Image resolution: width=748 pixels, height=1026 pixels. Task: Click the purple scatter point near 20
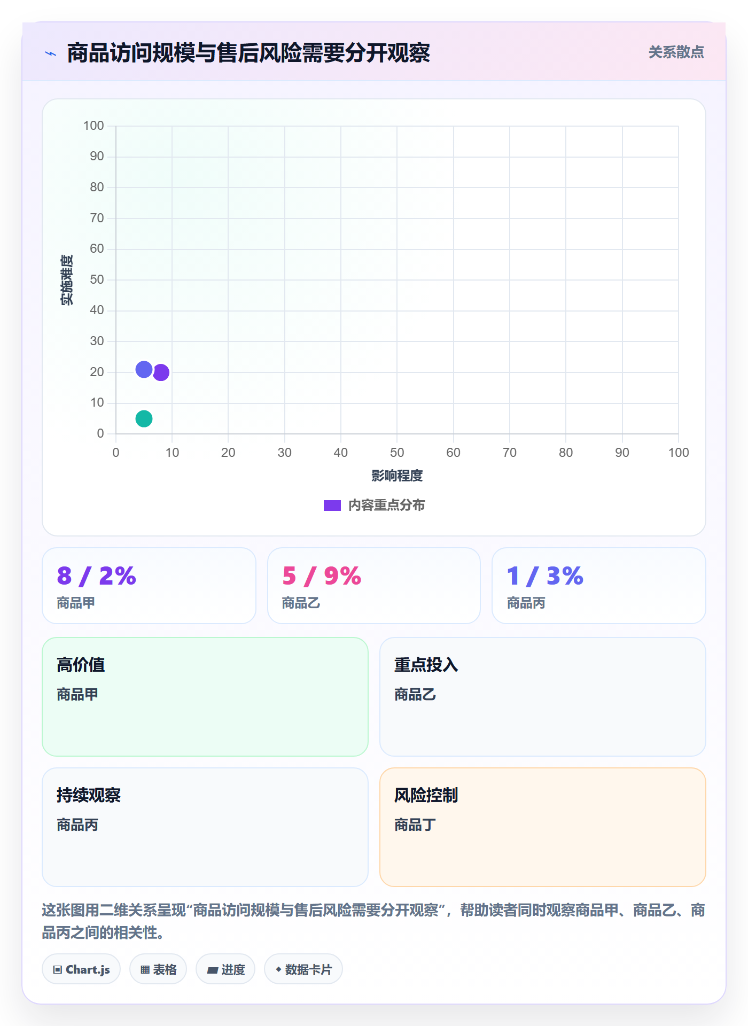161,372
